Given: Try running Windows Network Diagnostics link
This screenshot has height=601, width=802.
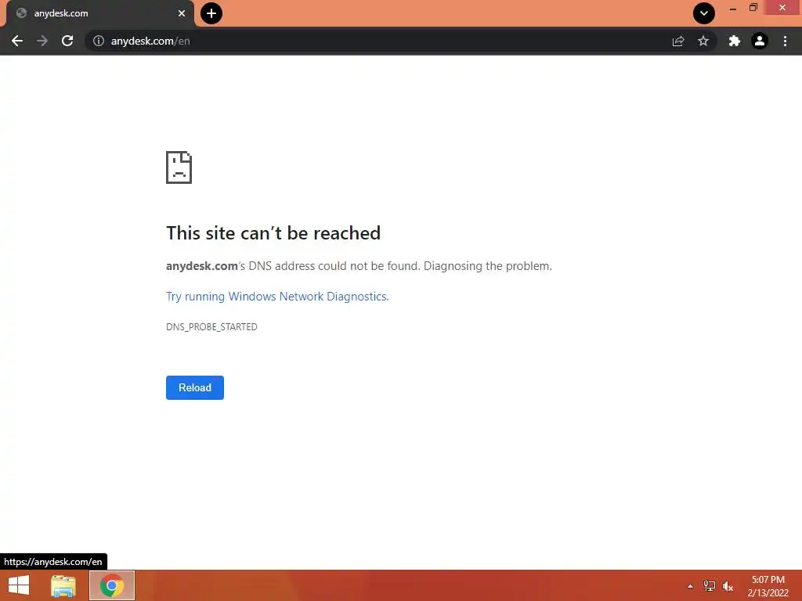Looking at the screenshot, I should click(277, 297).
